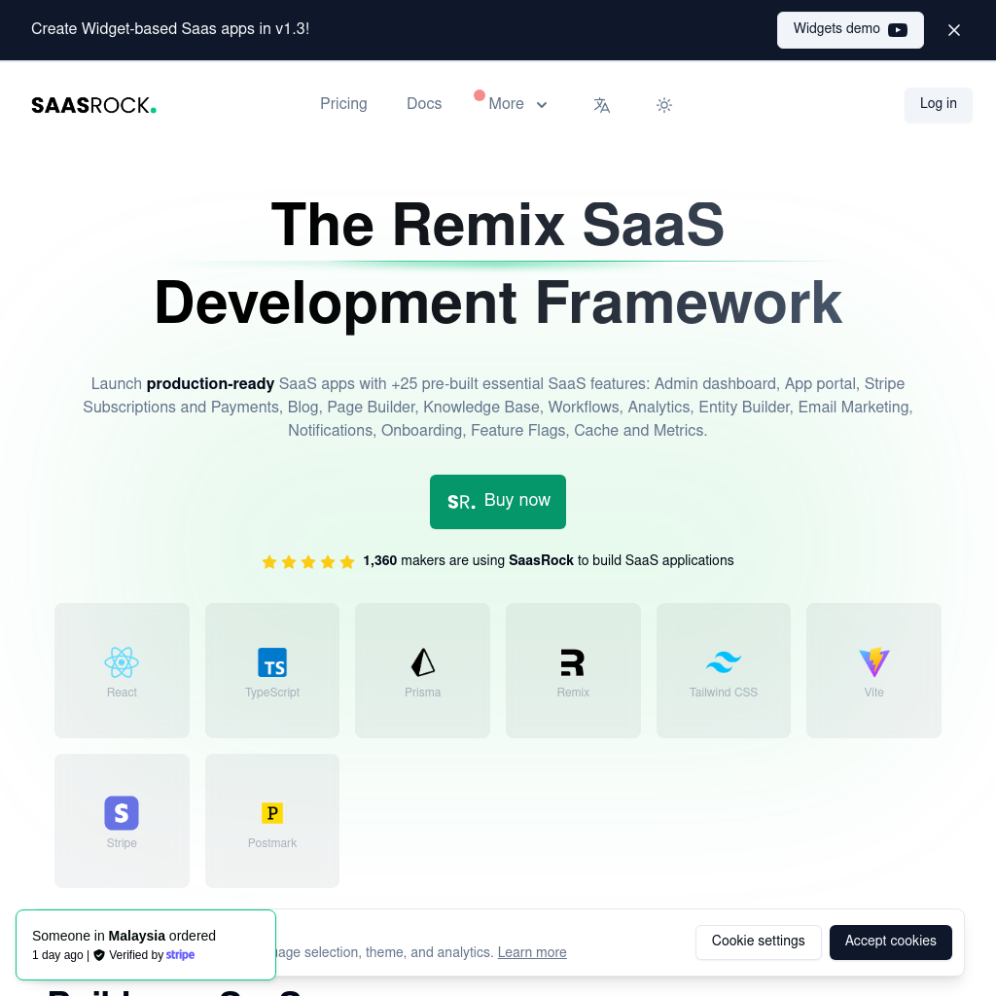The image size is (996, 996).
Task: Click the five-star rating icons
Action: 308,561
